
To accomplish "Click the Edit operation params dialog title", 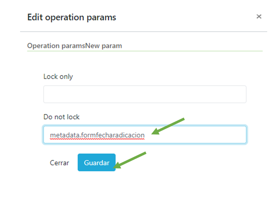I will tap(71, 17).
